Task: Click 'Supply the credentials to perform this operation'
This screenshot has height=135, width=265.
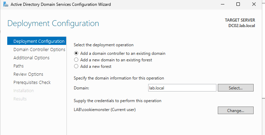Action: [118, 101]
